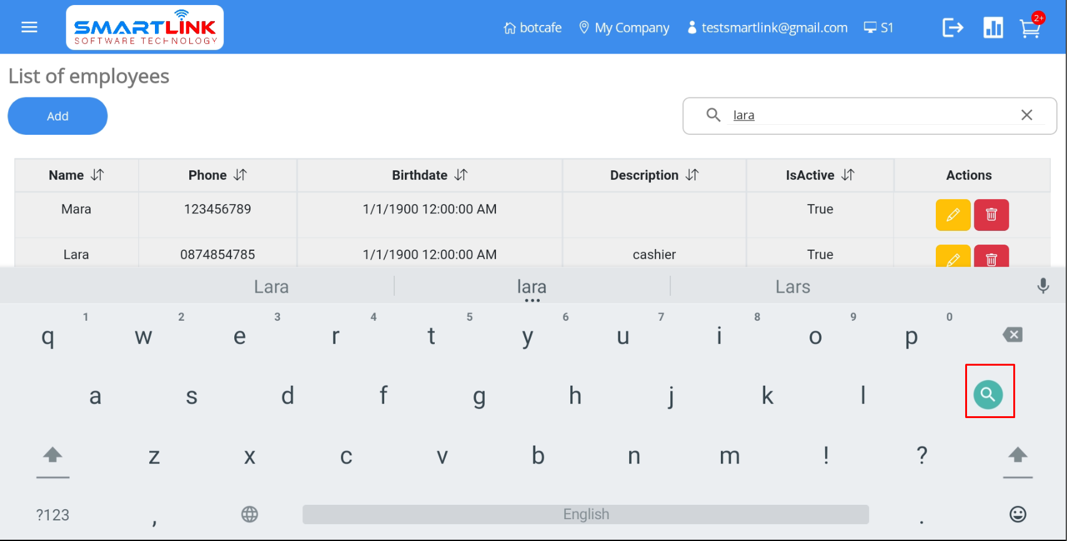Switch keyboard to ?123 symbols

[x=52, y=515]
